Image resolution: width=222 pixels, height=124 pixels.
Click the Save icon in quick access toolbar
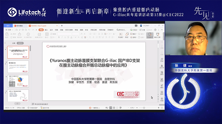pos(17,30)
